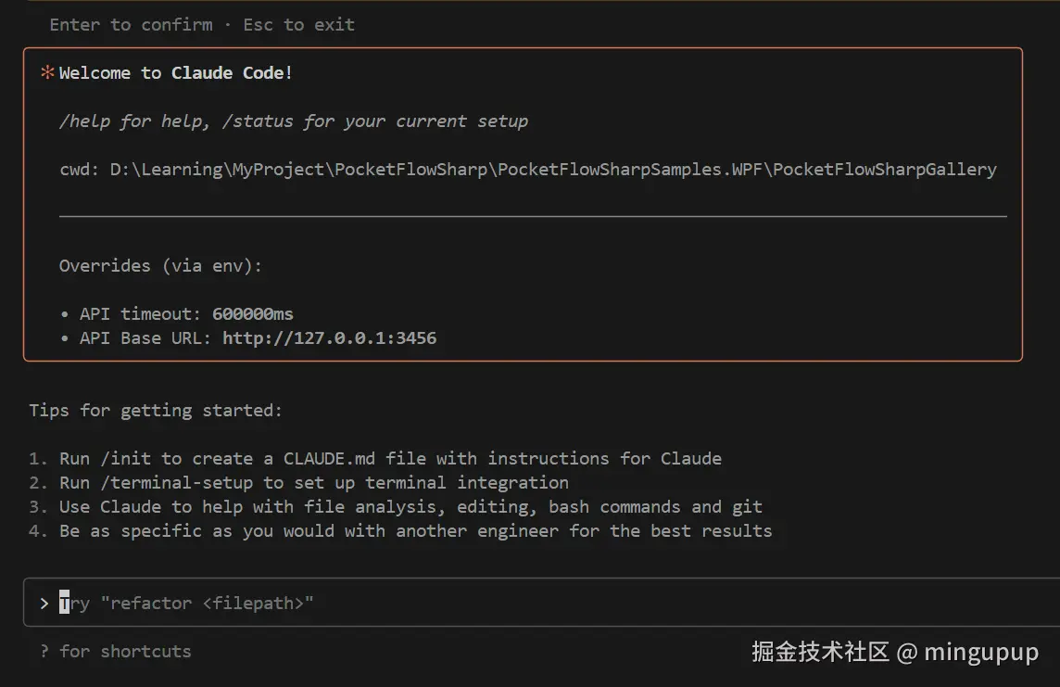
Task: Click the prompt input field placeholder text
Action: pyautogui.click(x=187, y=604)
